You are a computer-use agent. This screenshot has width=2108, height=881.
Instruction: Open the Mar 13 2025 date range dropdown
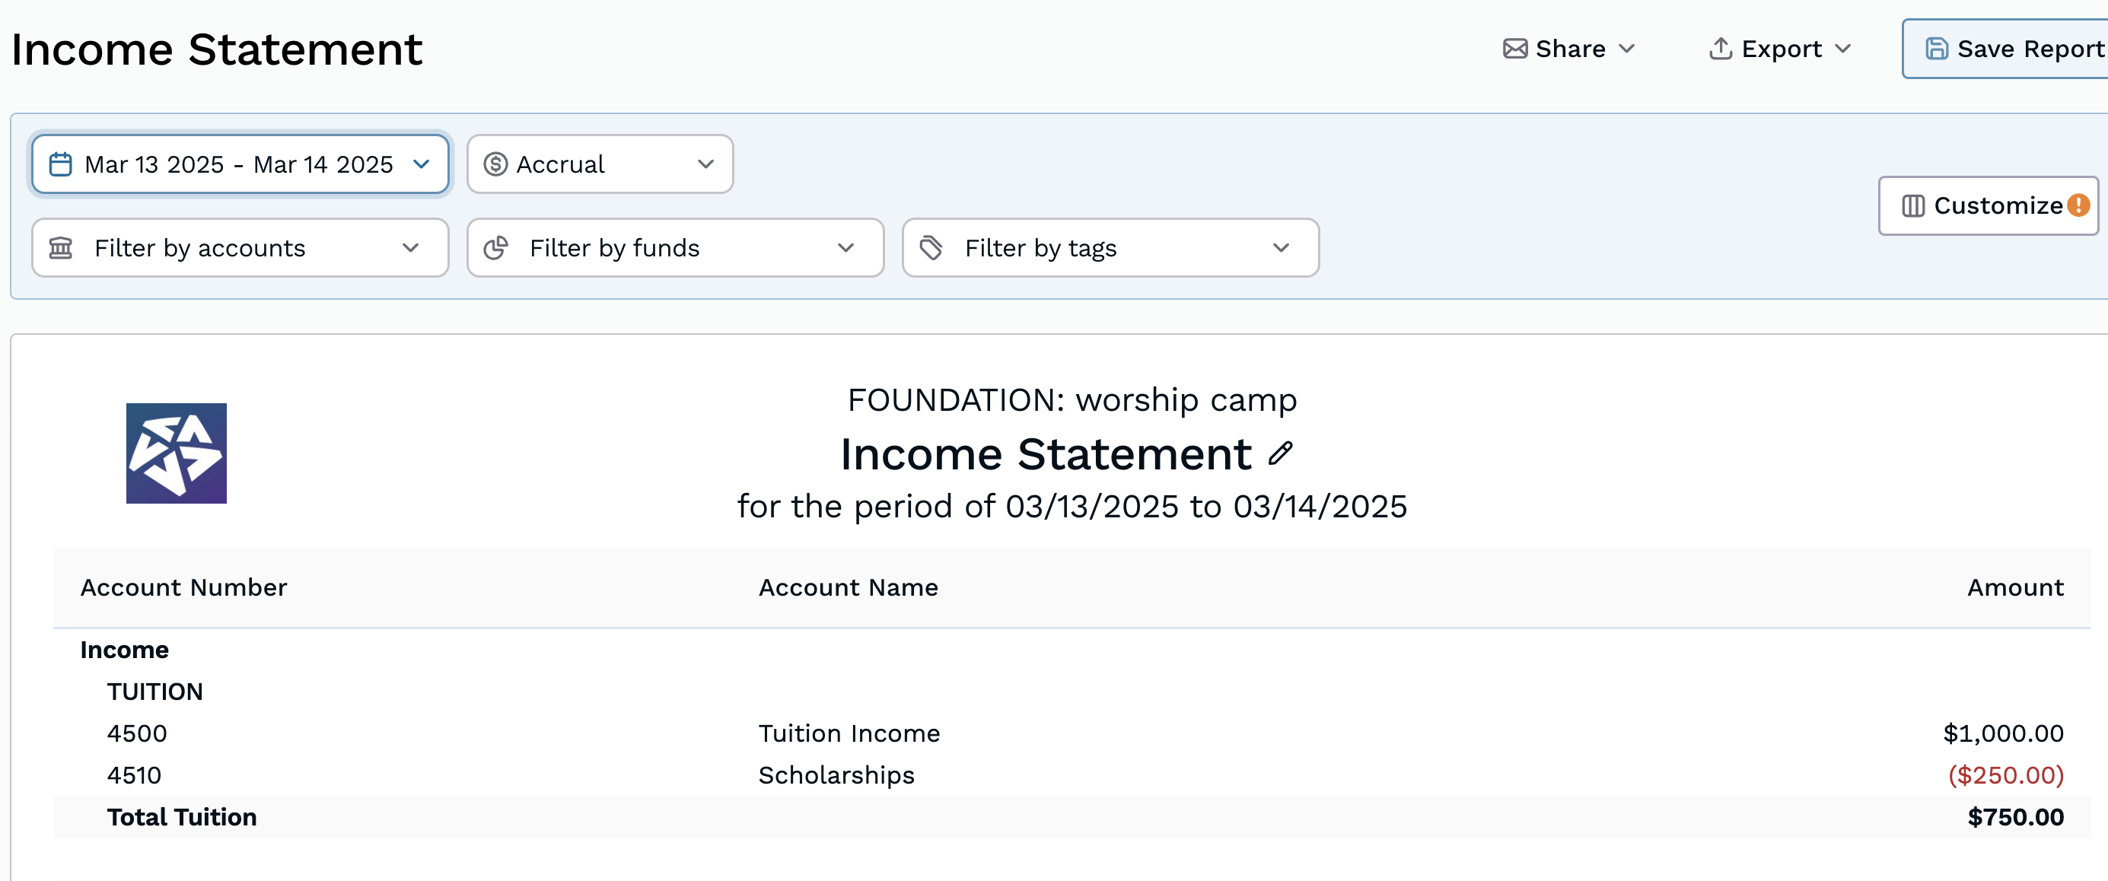(240, 164)
